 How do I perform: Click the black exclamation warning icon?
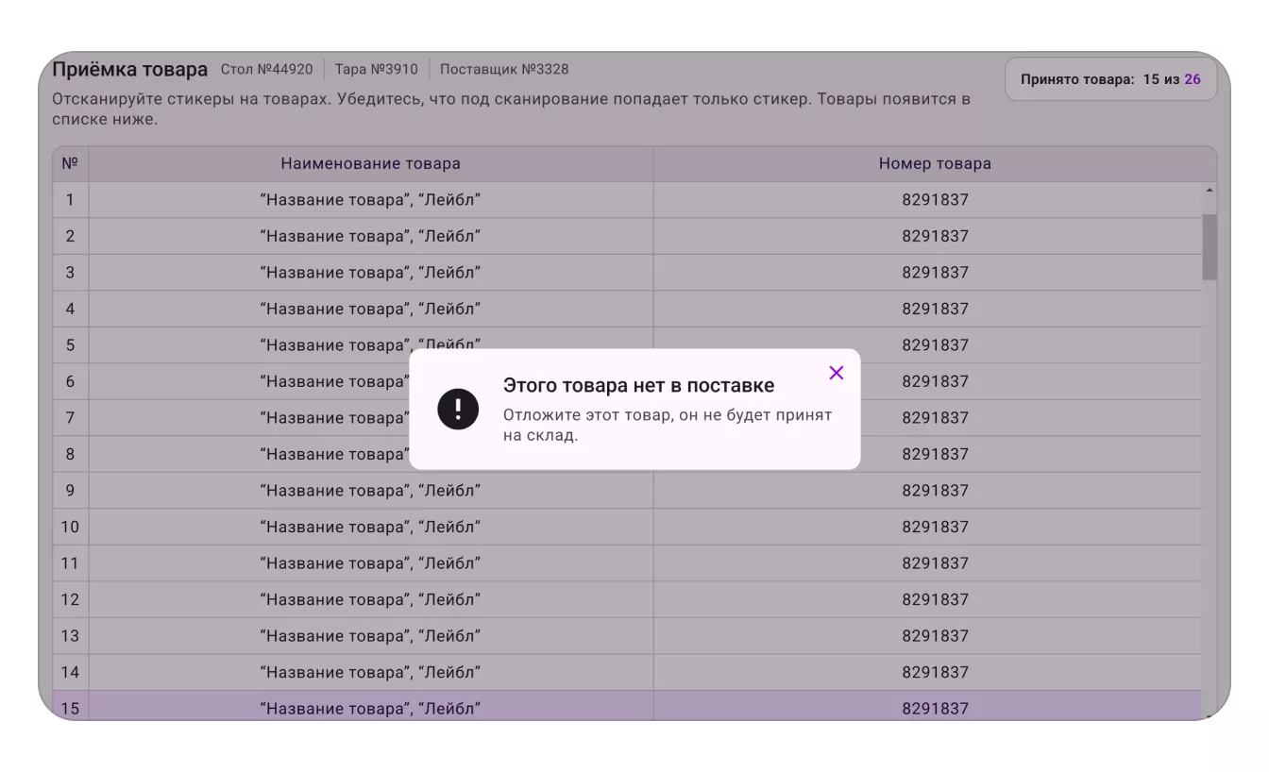458,409
